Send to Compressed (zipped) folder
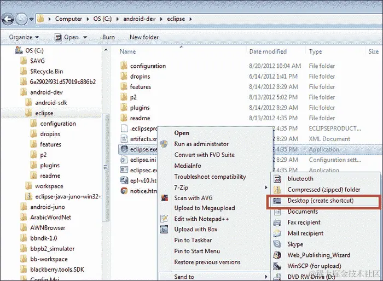 (x=324, y=190)
